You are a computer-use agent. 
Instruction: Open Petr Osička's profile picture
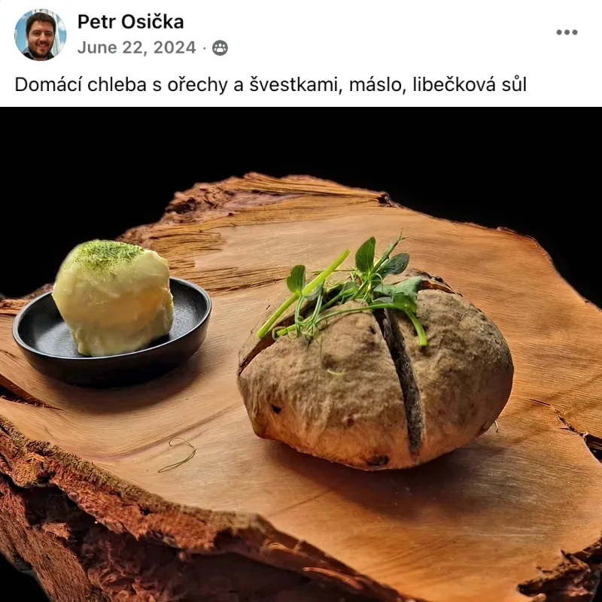click(x=41, y=35)
